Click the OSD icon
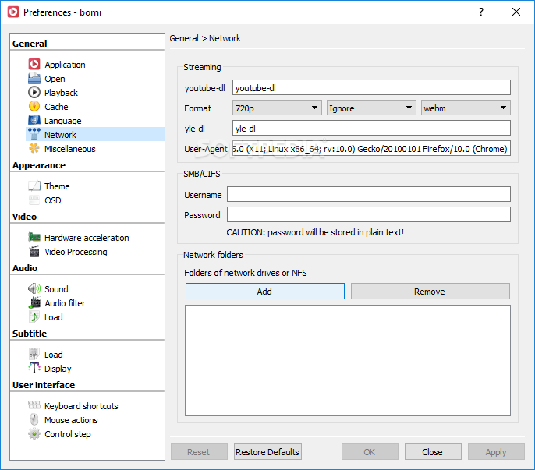The width and height of the screenshot is (535, 470). tap(34, 200)
